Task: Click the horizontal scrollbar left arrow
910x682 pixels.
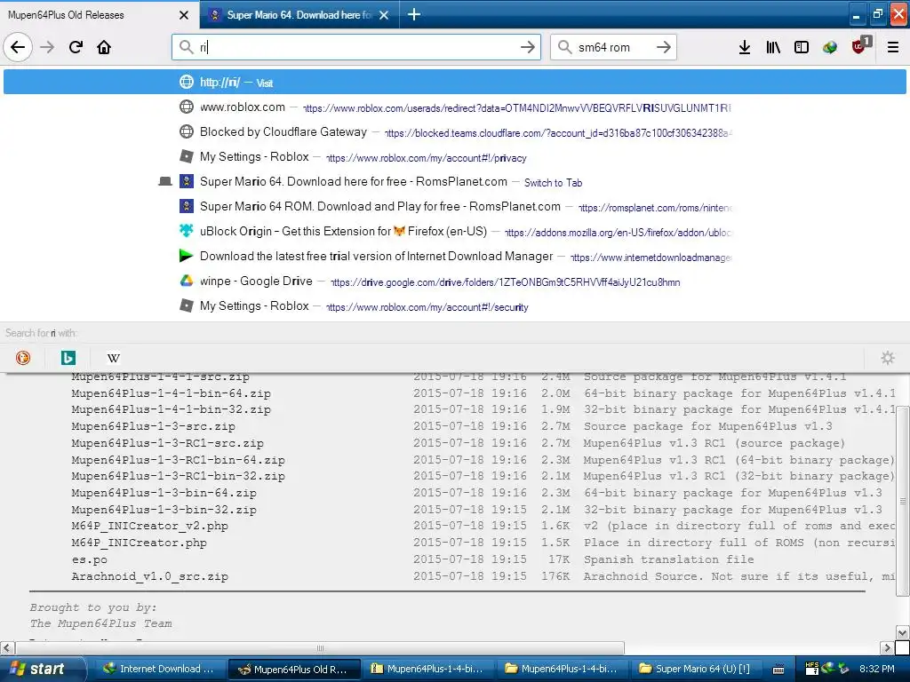Action: point(7,647)
